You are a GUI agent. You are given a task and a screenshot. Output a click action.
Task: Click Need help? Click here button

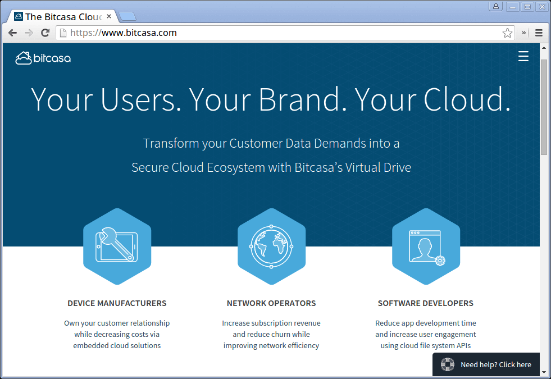click(x=486, y=364)
